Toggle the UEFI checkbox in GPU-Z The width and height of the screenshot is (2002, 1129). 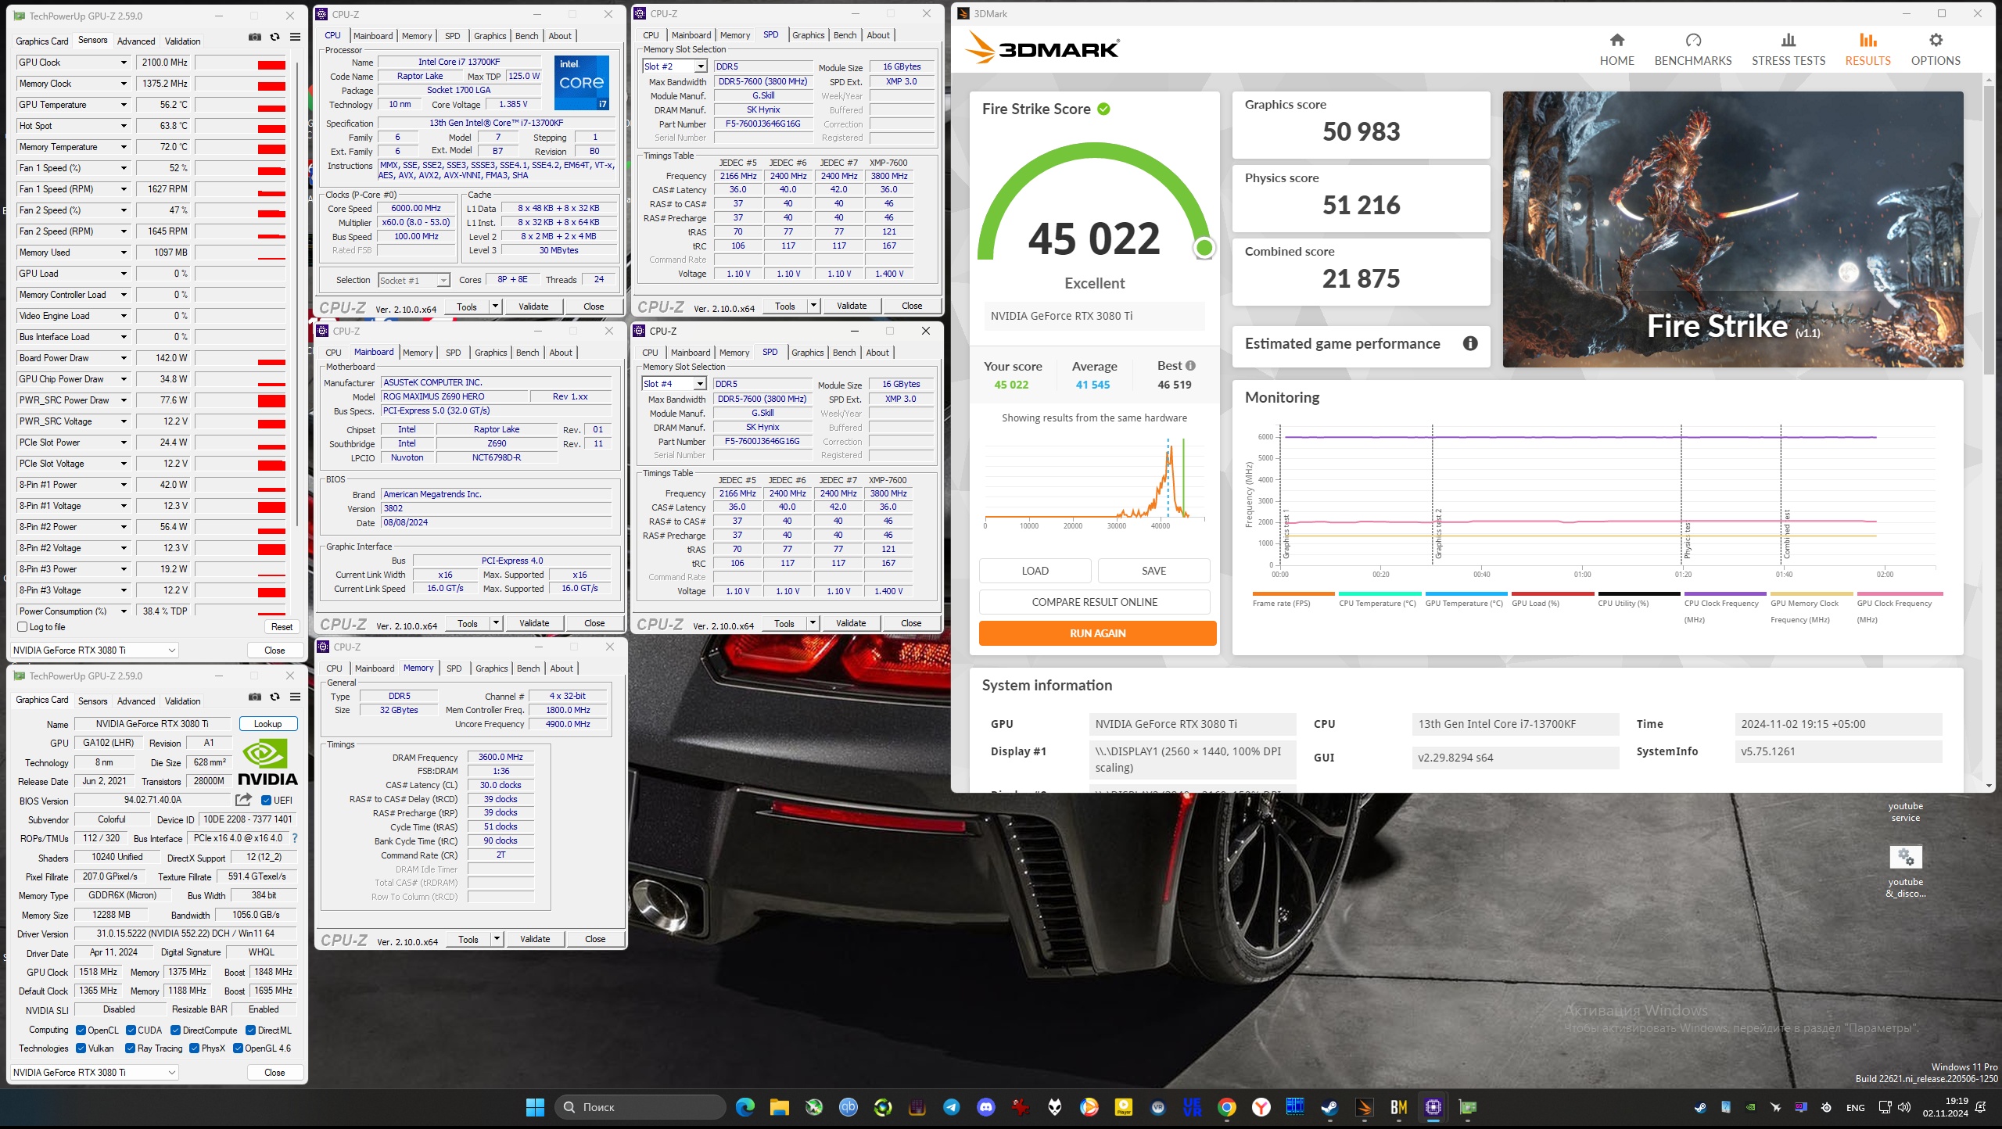pyautogui.click(x=266, y=801)
